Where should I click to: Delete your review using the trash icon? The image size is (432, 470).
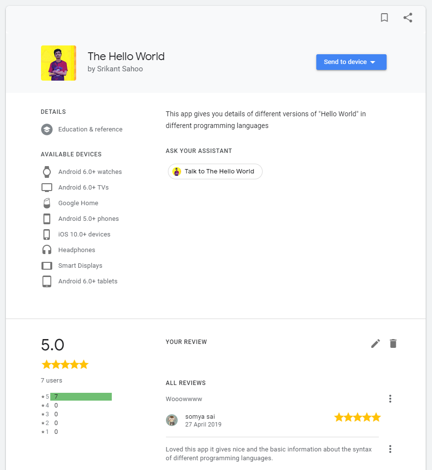pos(393,343)
